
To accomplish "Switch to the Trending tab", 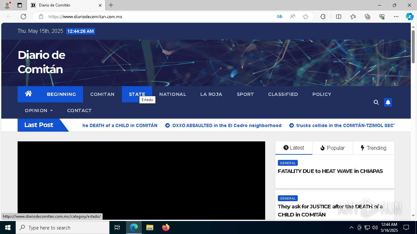I will pyautogui.click(x=374, y=148).
